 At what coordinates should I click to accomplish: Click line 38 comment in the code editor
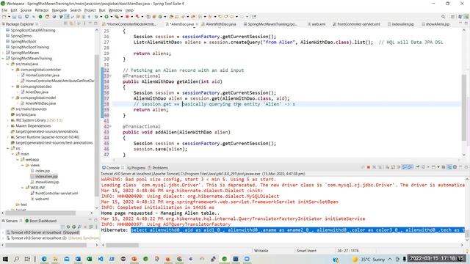click(214, 104)
